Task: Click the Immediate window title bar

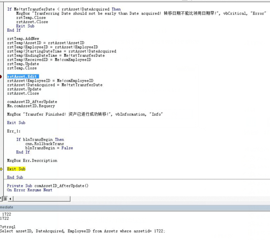Action: pyautogui.click(x=135, y=207)
